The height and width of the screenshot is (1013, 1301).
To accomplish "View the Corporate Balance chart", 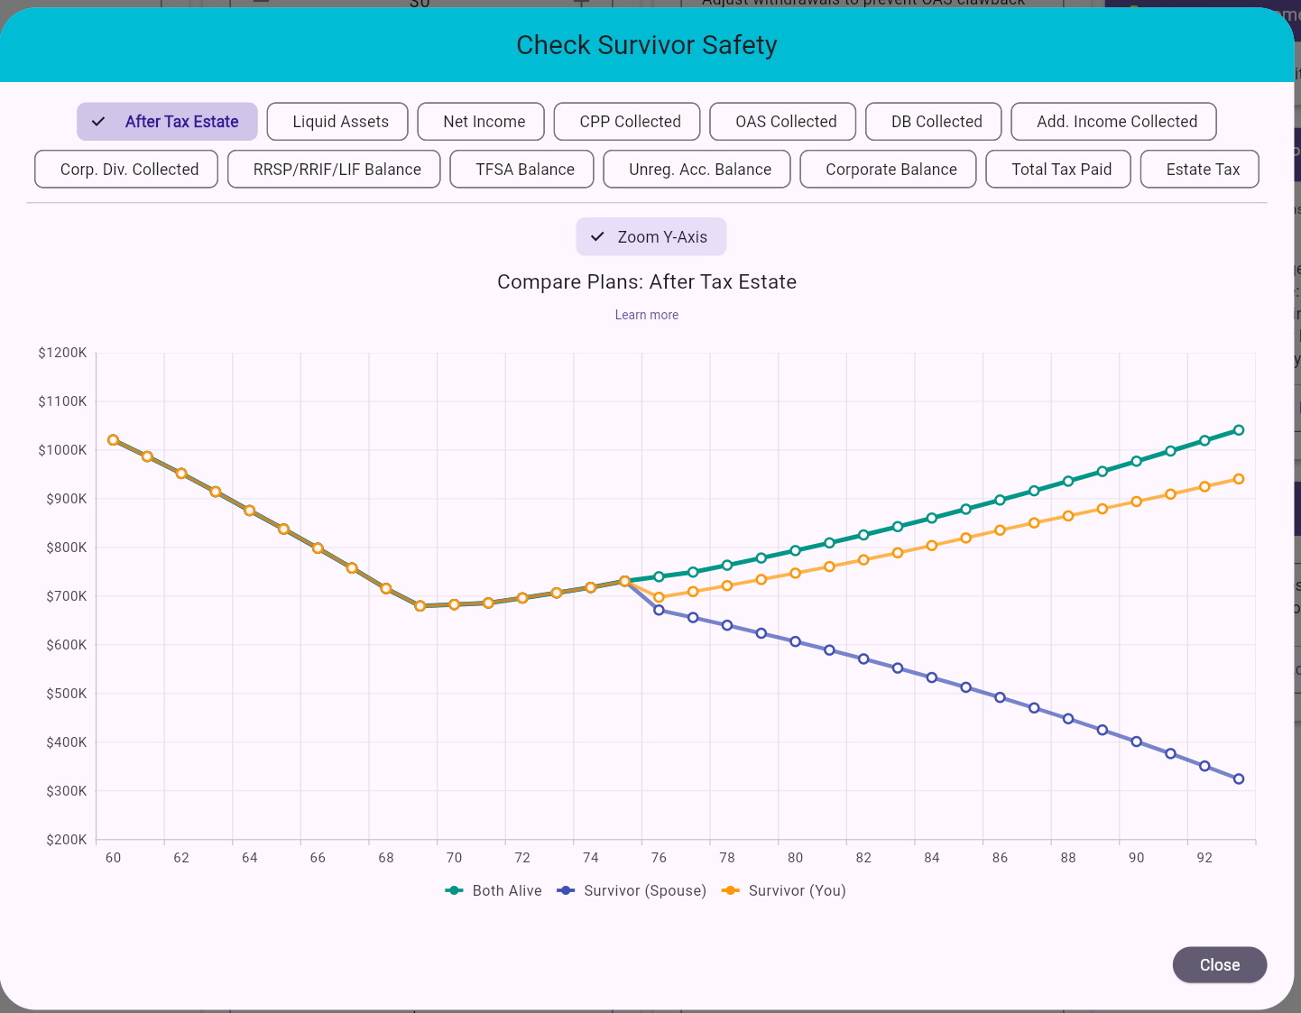I will click(x=888, y=169).
